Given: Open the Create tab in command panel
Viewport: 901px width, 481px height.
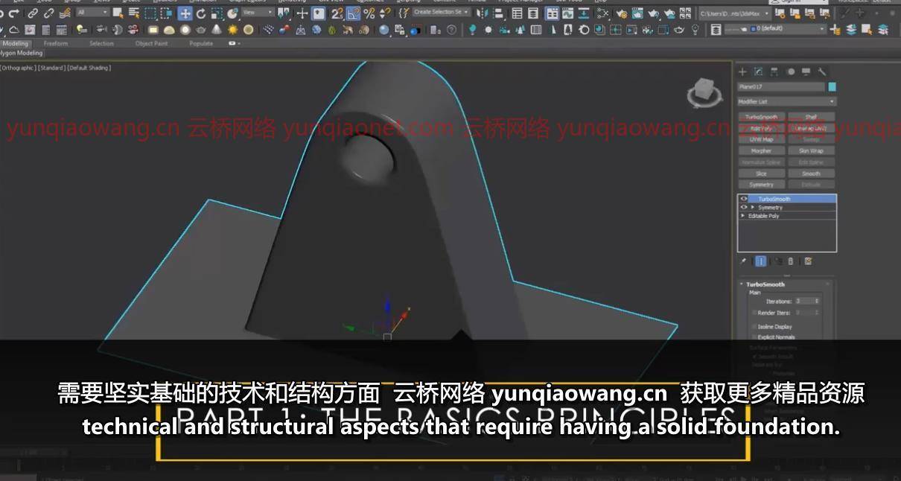Looking at the screenshot, I should click(742, 71).
